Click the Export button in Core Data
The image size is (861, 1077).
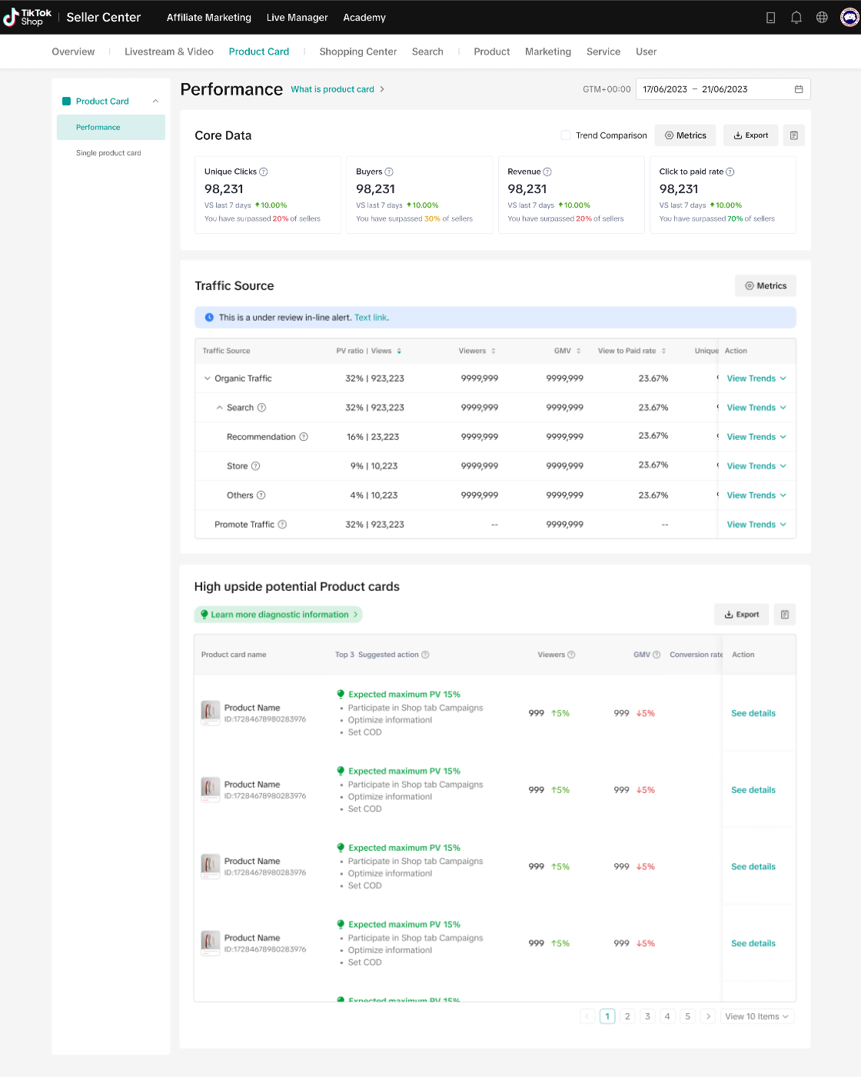point(750,135)
